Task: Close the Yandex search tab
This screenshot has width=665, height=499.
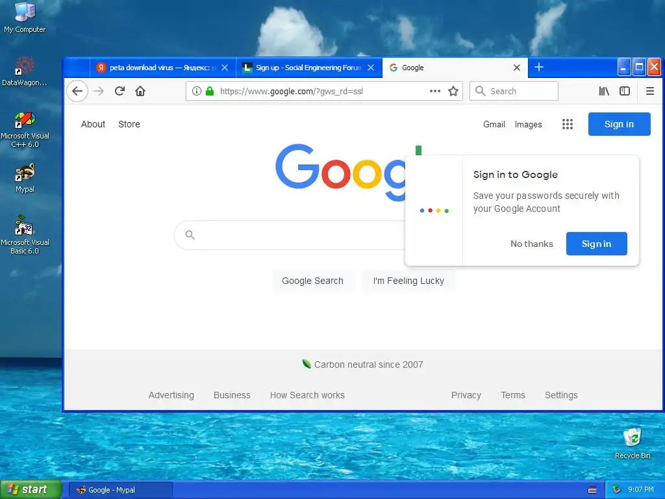Action: (x=225, y=68)
